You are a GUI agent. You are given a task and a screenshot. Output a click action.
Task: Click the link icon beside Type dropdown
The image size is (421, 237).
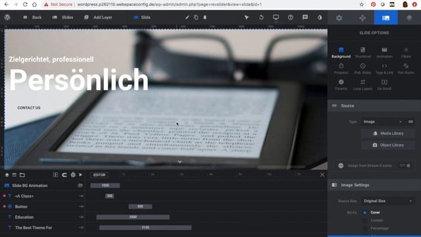(x=410, y=122)
